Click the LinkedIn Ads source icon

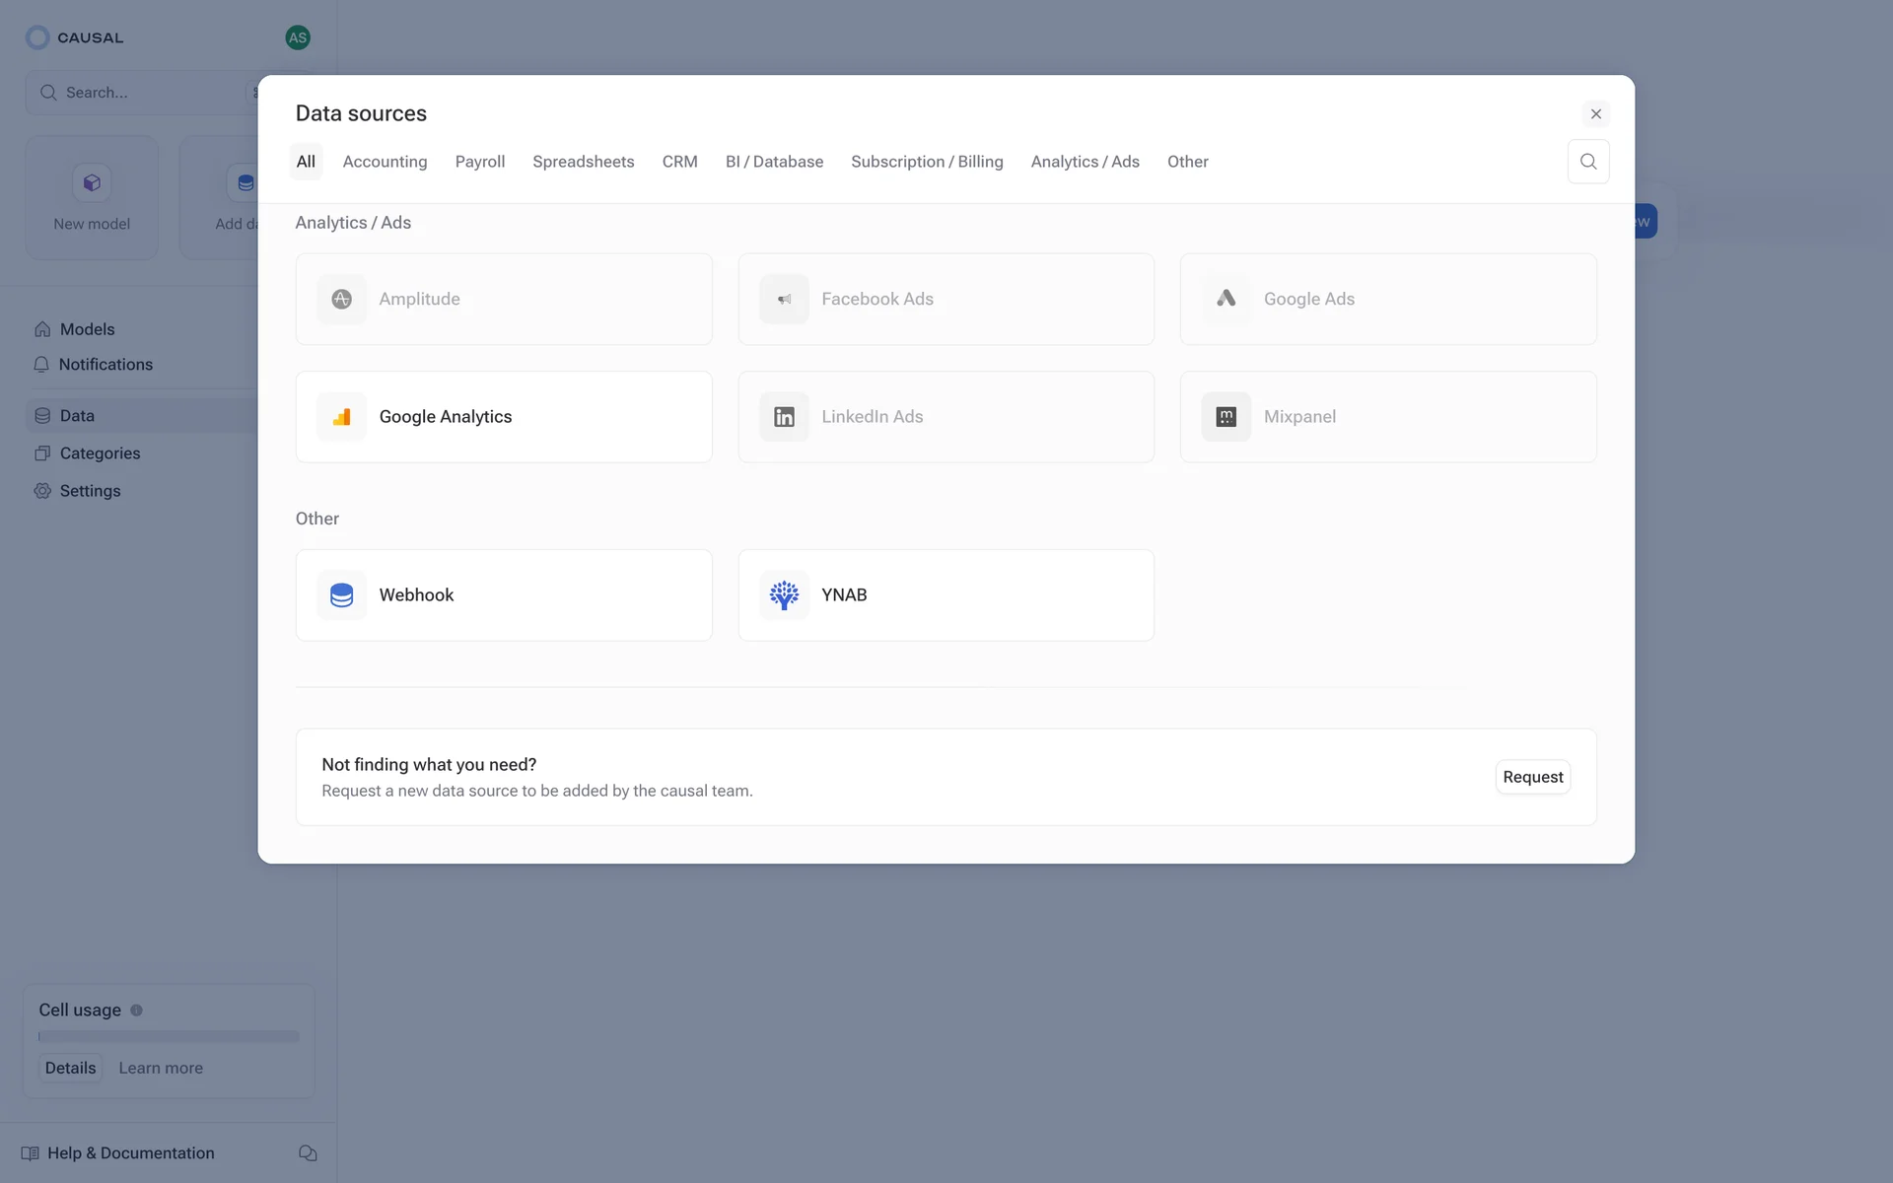tap(784, 417)
